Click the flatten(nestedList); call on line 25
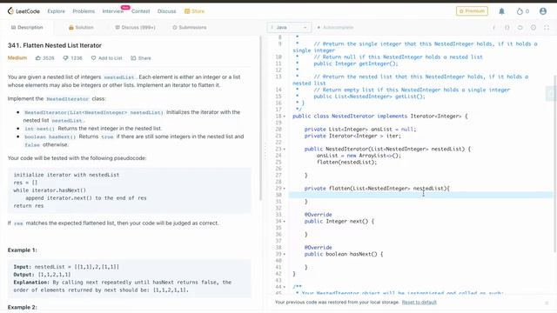This screenshot has width=557, height=313. (x=346, y=163)
